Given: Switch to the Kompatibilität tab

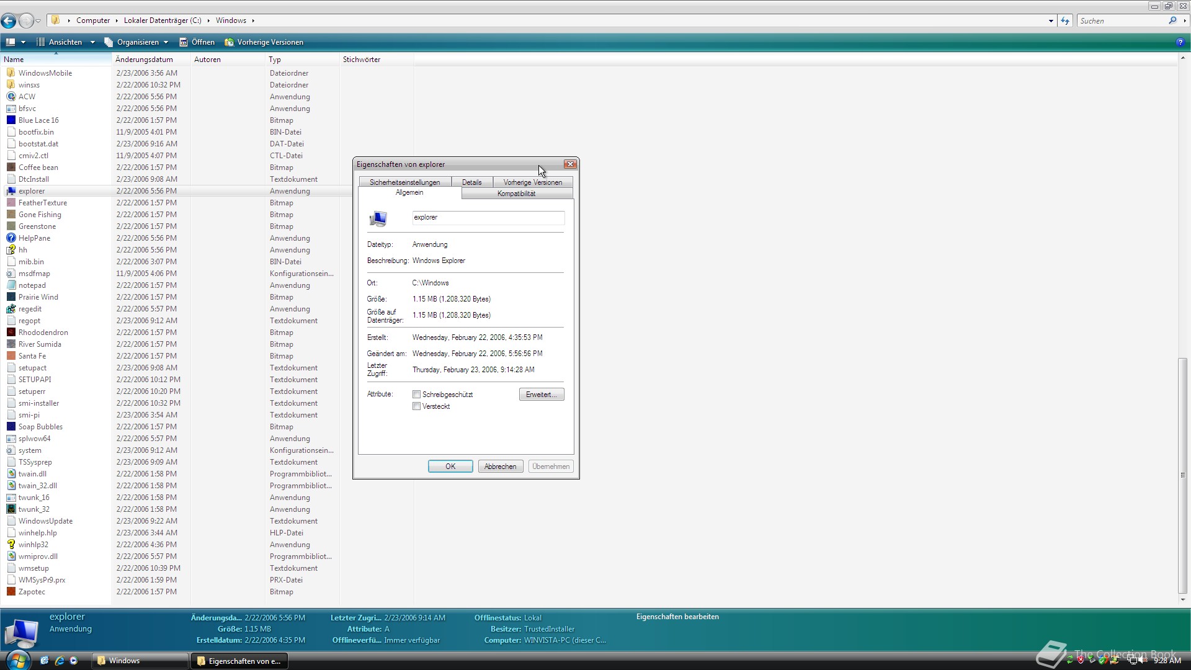Looking at the screenshot, I should 516,194.
